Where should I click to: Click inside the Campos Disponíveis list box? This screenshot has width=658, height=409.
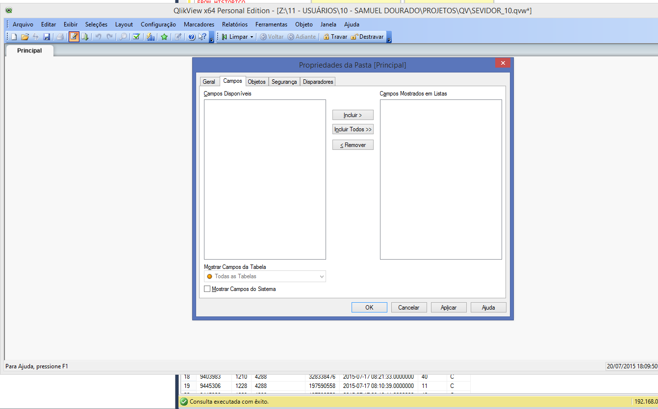tap(265, 179)
